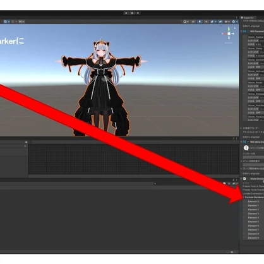Click Editor Language below MA Parameters

click(251, 137)
